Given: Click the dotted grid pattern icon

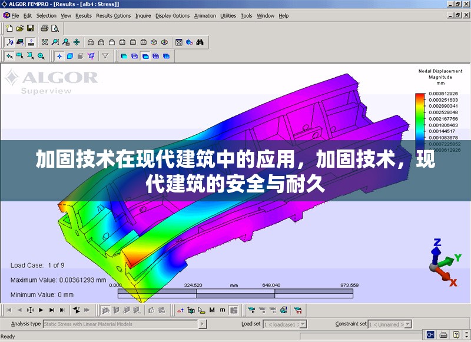Looking at the screenshot, I should [179, 42].
